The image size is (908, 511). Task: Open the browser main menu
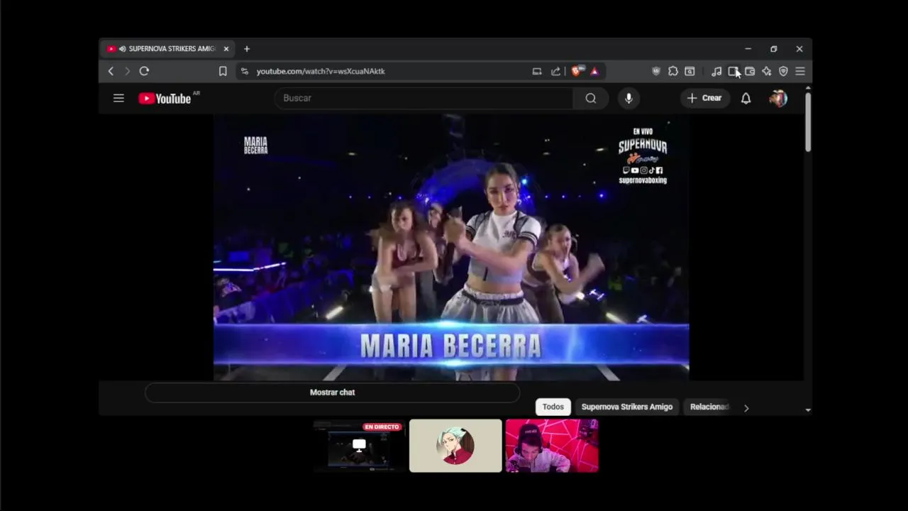click(x=800, y=71)
